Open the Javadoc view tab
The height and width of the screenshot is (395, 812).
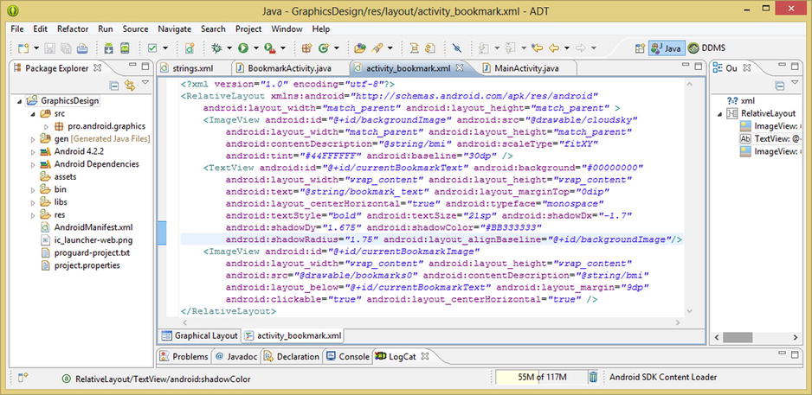pyautogui.click(x=236, y=356)
